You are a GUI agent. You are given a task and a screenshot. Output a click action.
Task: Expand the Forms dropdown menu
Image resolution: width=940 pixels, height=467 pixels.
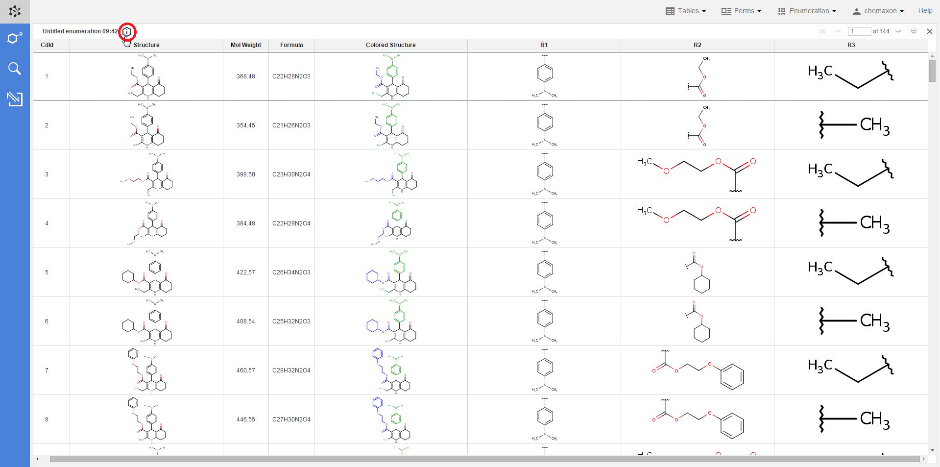(741, 11)
